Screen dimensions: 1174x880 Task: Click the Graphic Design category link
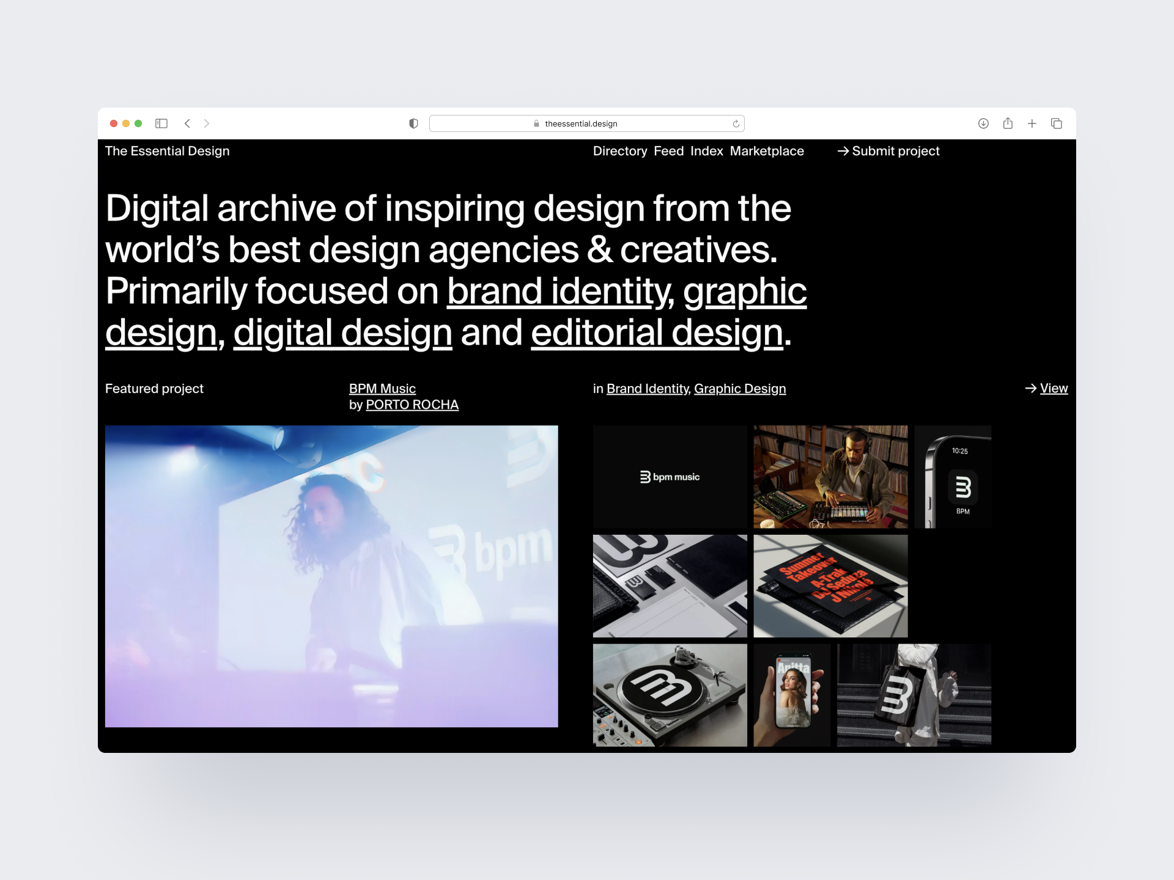740,389
